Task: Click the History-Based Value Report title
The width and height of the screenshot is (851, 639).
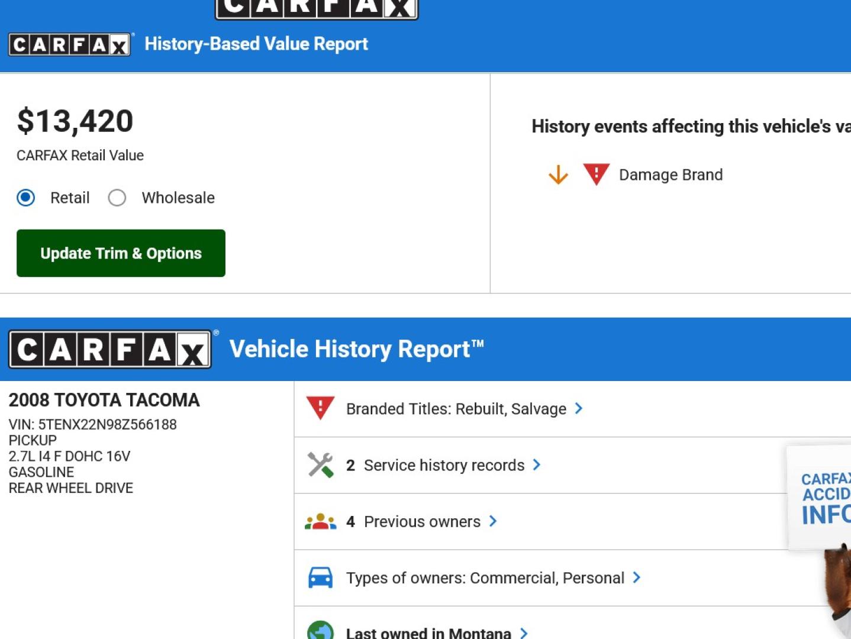Action: coord(256,44)
